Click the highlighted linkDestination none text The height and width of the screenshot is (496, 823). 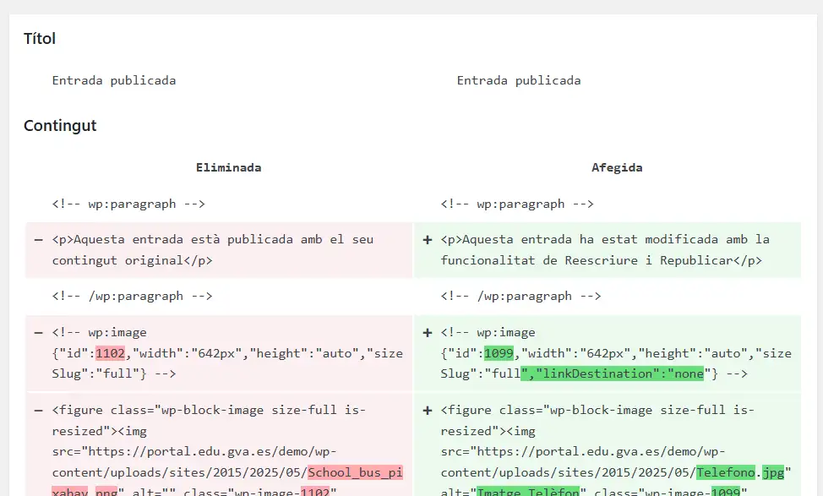pyautogui.click(x=612, y=373)
